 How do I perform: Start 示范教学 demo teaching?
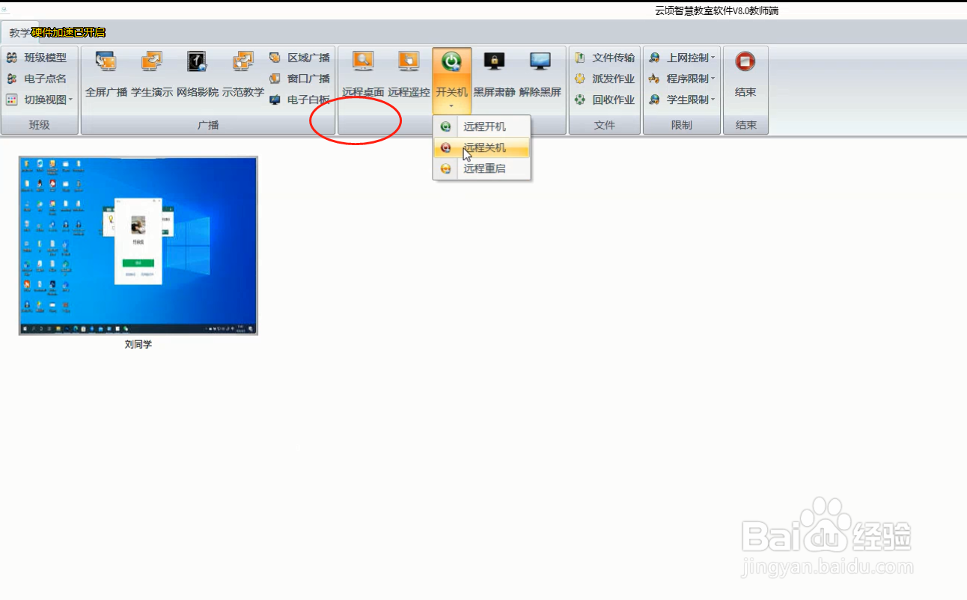pos(243,75)
